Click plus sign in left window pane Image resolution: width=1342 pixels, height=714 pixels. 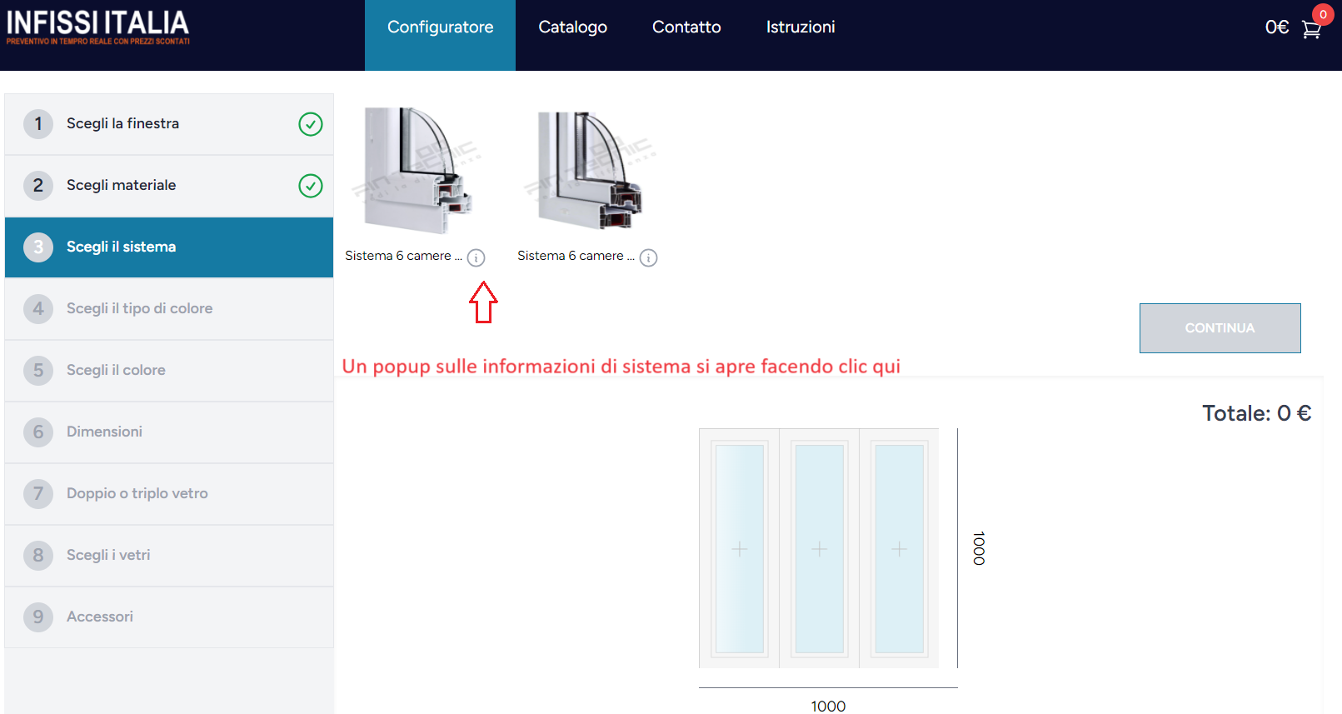[740, 549]
